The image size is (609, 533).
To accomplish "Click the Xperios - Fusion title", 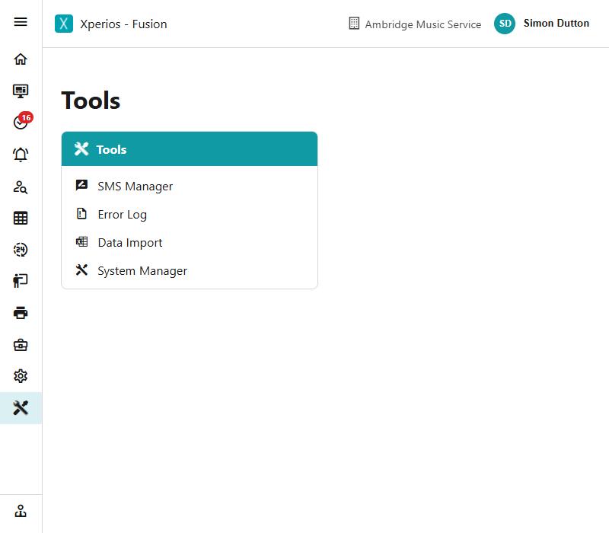I will [x=123, y=24].
